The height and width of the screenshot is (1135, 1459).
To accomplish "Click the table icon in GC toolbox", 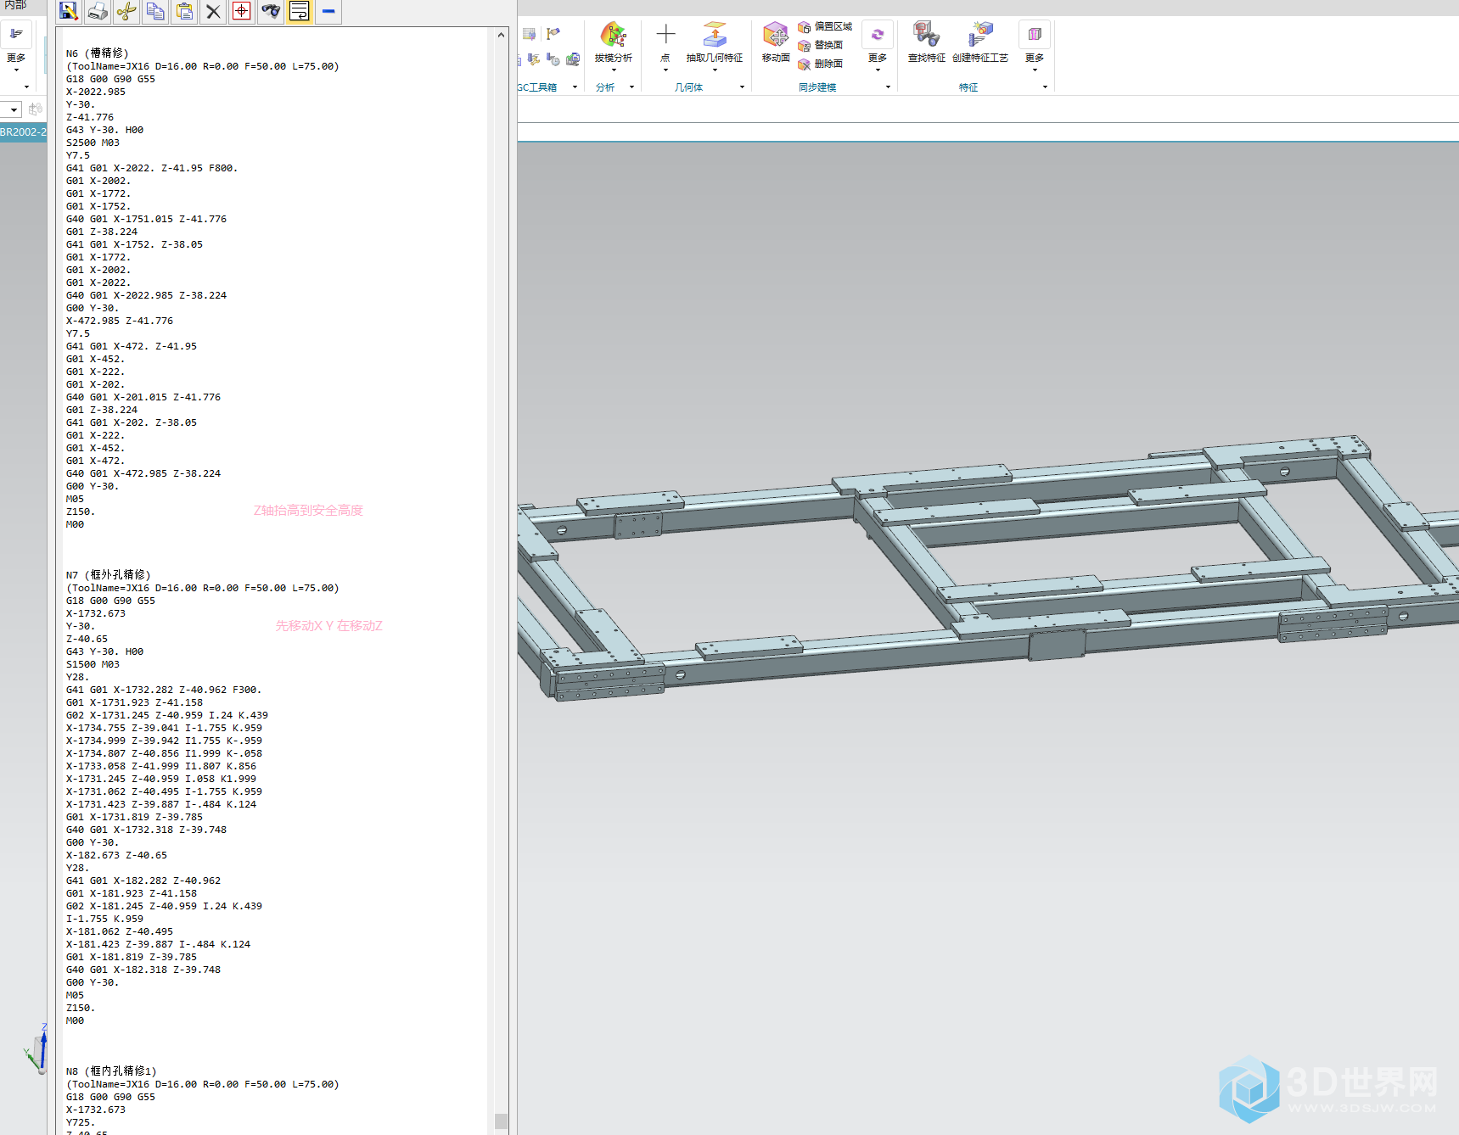I will point(530,34).
